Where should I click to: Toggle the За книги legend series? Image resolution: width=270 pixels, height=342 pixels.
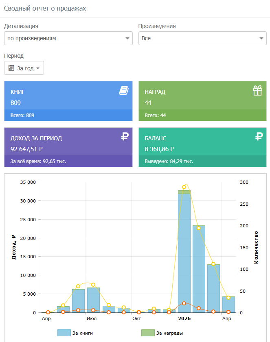(x=75, y=333)
